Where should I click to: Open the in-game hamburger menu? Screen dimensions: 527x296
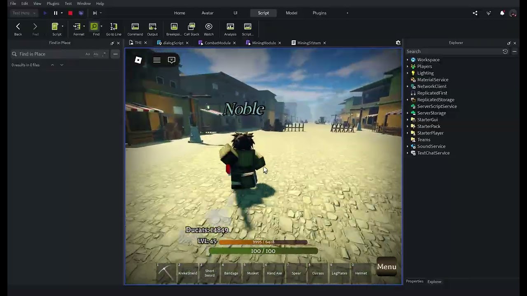point(157,60)
